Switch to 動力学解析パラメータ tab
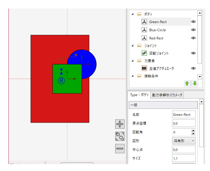The image size is (210, 171). pyautogui.click(x=167, y=95)
